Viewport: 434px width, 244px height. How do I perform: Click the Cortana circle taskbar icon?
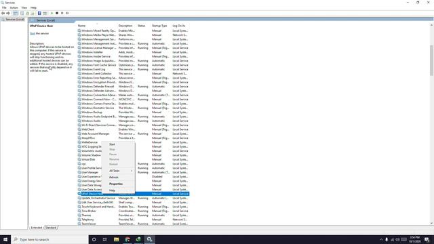pyautogui.click(x=94, y=239)
